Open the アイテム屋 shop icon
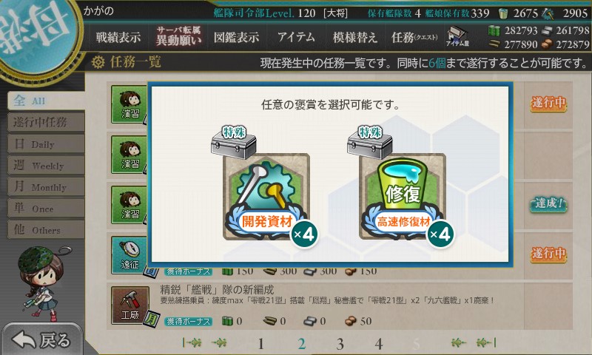Viewport: 592px width, 355px height. (x=457, y=36)
